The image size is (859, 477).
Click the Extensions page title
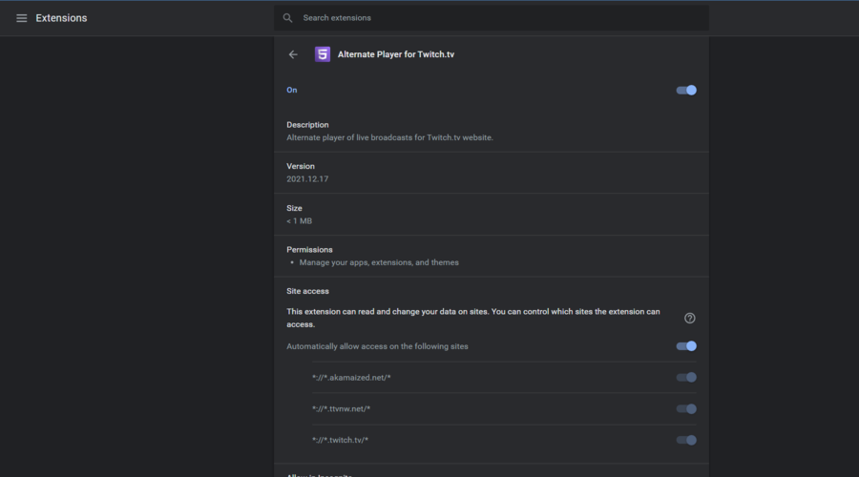tap(61, 18)
